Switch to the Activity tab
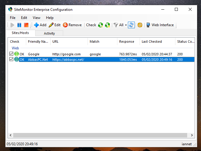 coord(49,33)
